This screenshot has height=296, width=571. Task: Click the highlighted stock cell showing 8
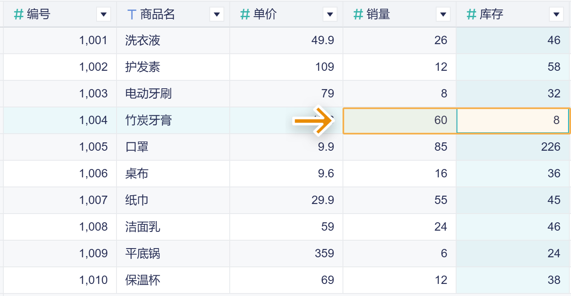tap(513, 120)
